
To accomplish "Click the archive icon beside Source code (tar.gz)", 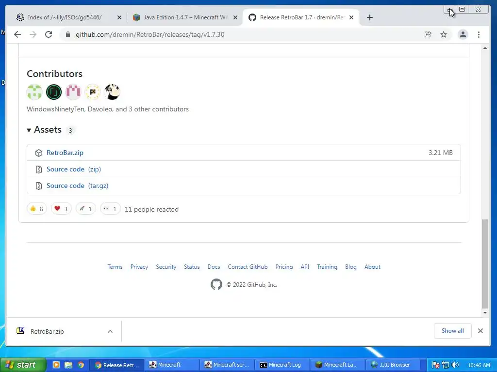I will tap(39, 186).
